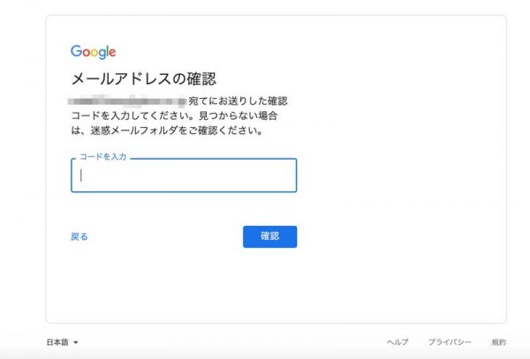Screen dimensions: 530x359
Task: Open the 規約 terms link
Action: point(498,342)
